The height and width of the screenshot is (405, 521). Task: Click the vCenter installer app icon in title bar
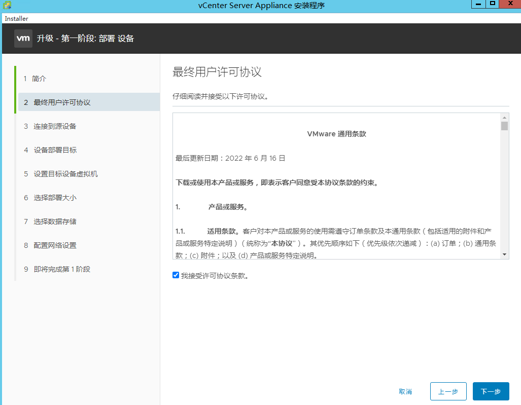7,5
